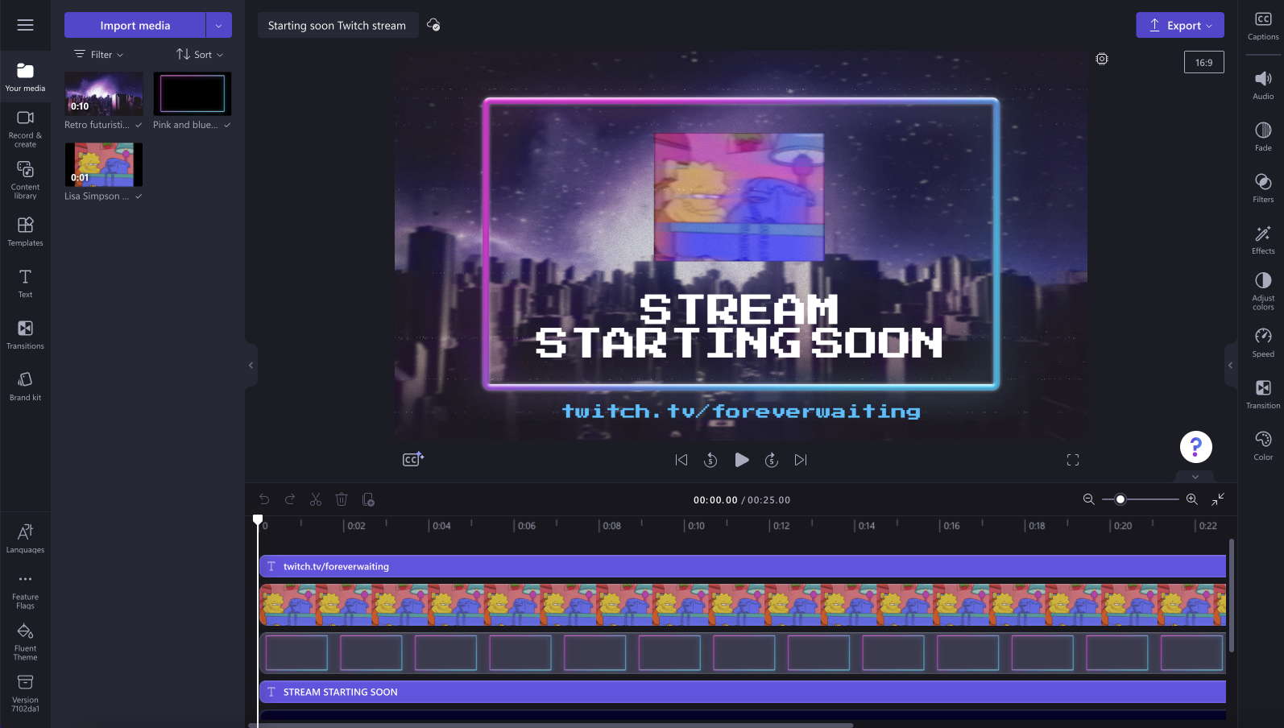The image size is (1284, 728).
Task: Open the Transitions panel in left sidebar
Action: 25,334
